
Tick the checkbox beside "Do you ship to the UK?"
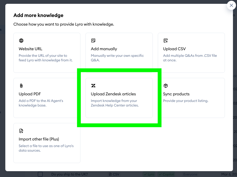click(x=40, y=174)
